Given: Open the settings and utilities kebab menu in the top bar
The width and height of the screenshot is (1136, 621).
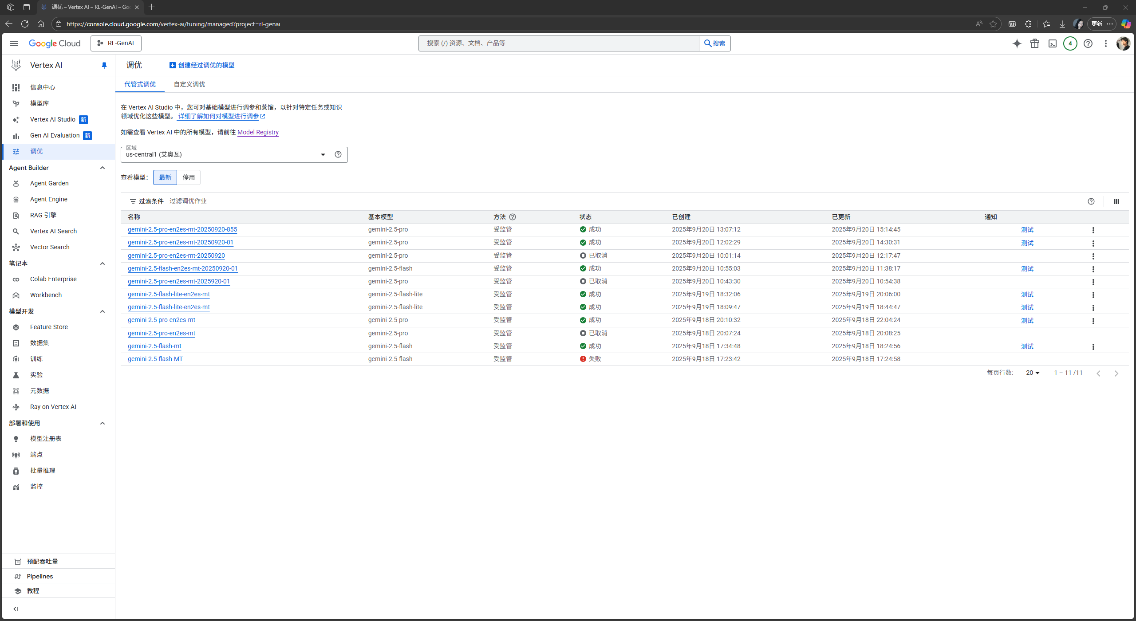Looking at the screenshot, I should [x=1106, y=43].
